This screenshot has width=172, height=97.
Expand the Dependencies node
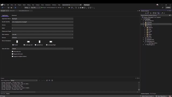click(x=144, y=21)
